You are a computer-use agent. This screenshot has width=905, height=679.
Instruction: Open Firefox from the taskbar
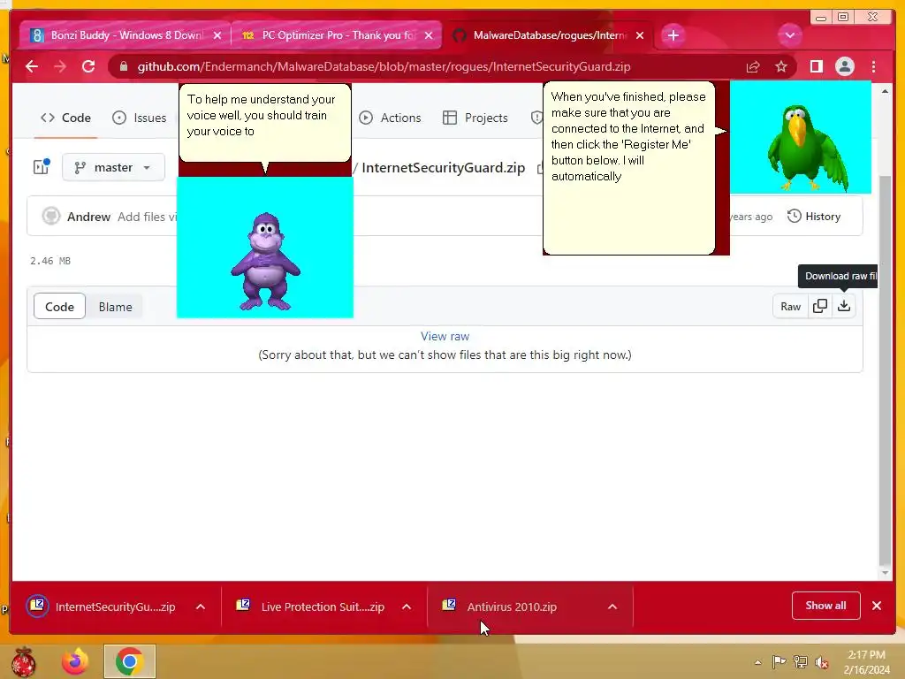75,661
